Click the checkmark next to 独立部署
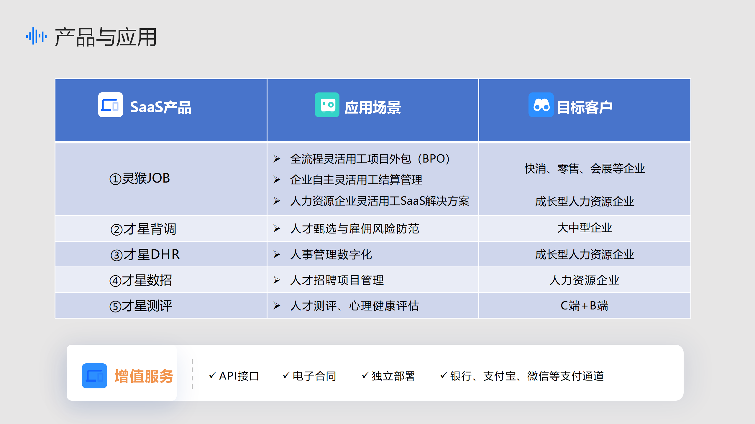 click(365, 375)
